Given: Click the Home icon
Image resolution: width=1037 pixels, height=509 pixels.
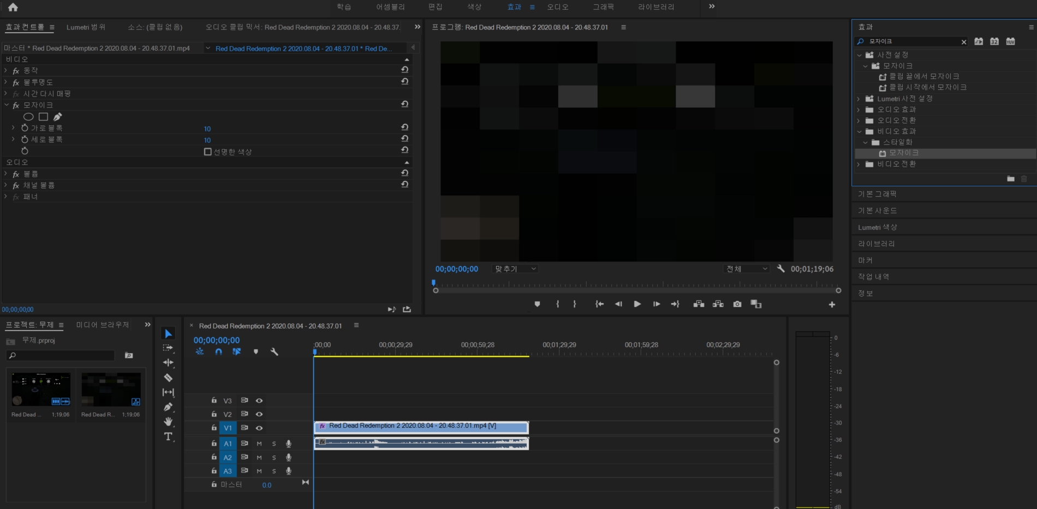Looking at the screenshot, I should (x=13, y=7).
